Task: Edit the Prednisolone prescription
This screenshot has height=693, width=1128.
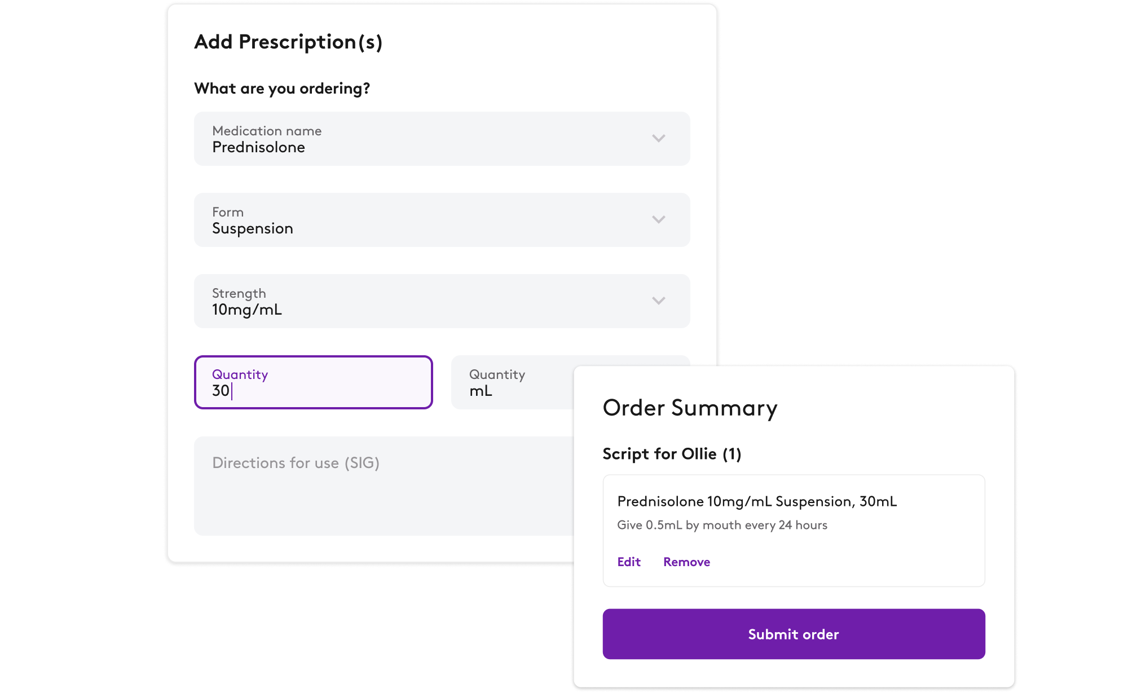Action: tap(628, 562)
